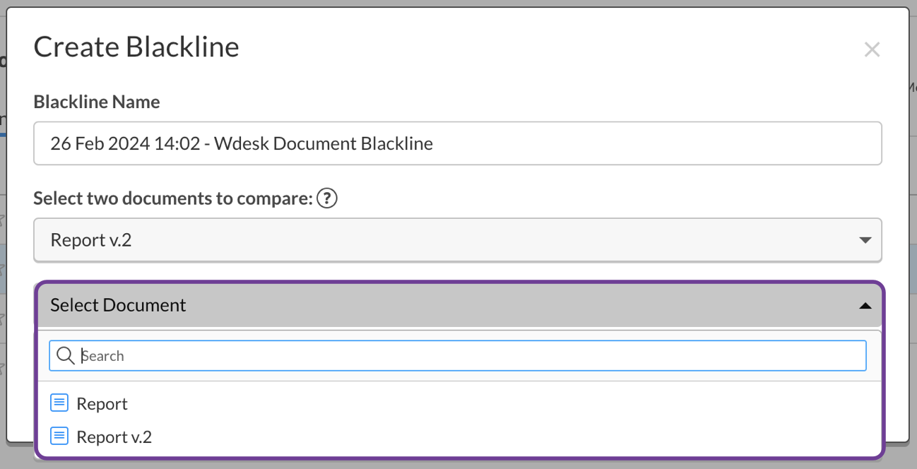
Task: Click the X icon to close Create Blackline
Action: pos(872,49)
